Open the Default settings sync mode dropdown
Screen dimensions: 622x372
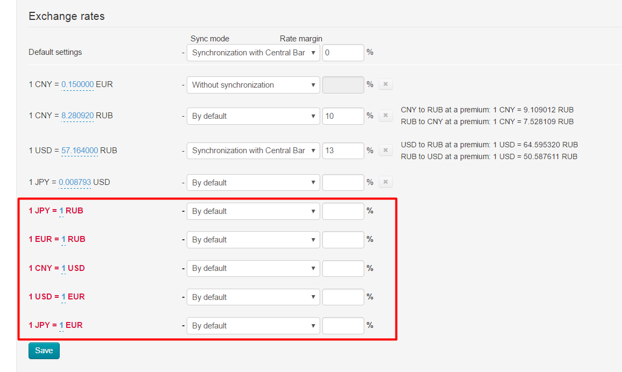(x=253, y=53)
